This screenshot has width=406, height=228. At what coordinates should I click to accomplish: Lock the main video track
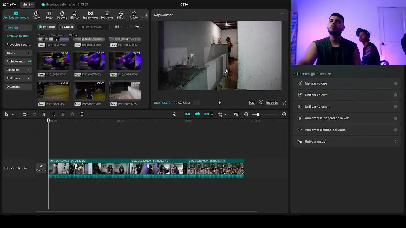click(12, 168)
